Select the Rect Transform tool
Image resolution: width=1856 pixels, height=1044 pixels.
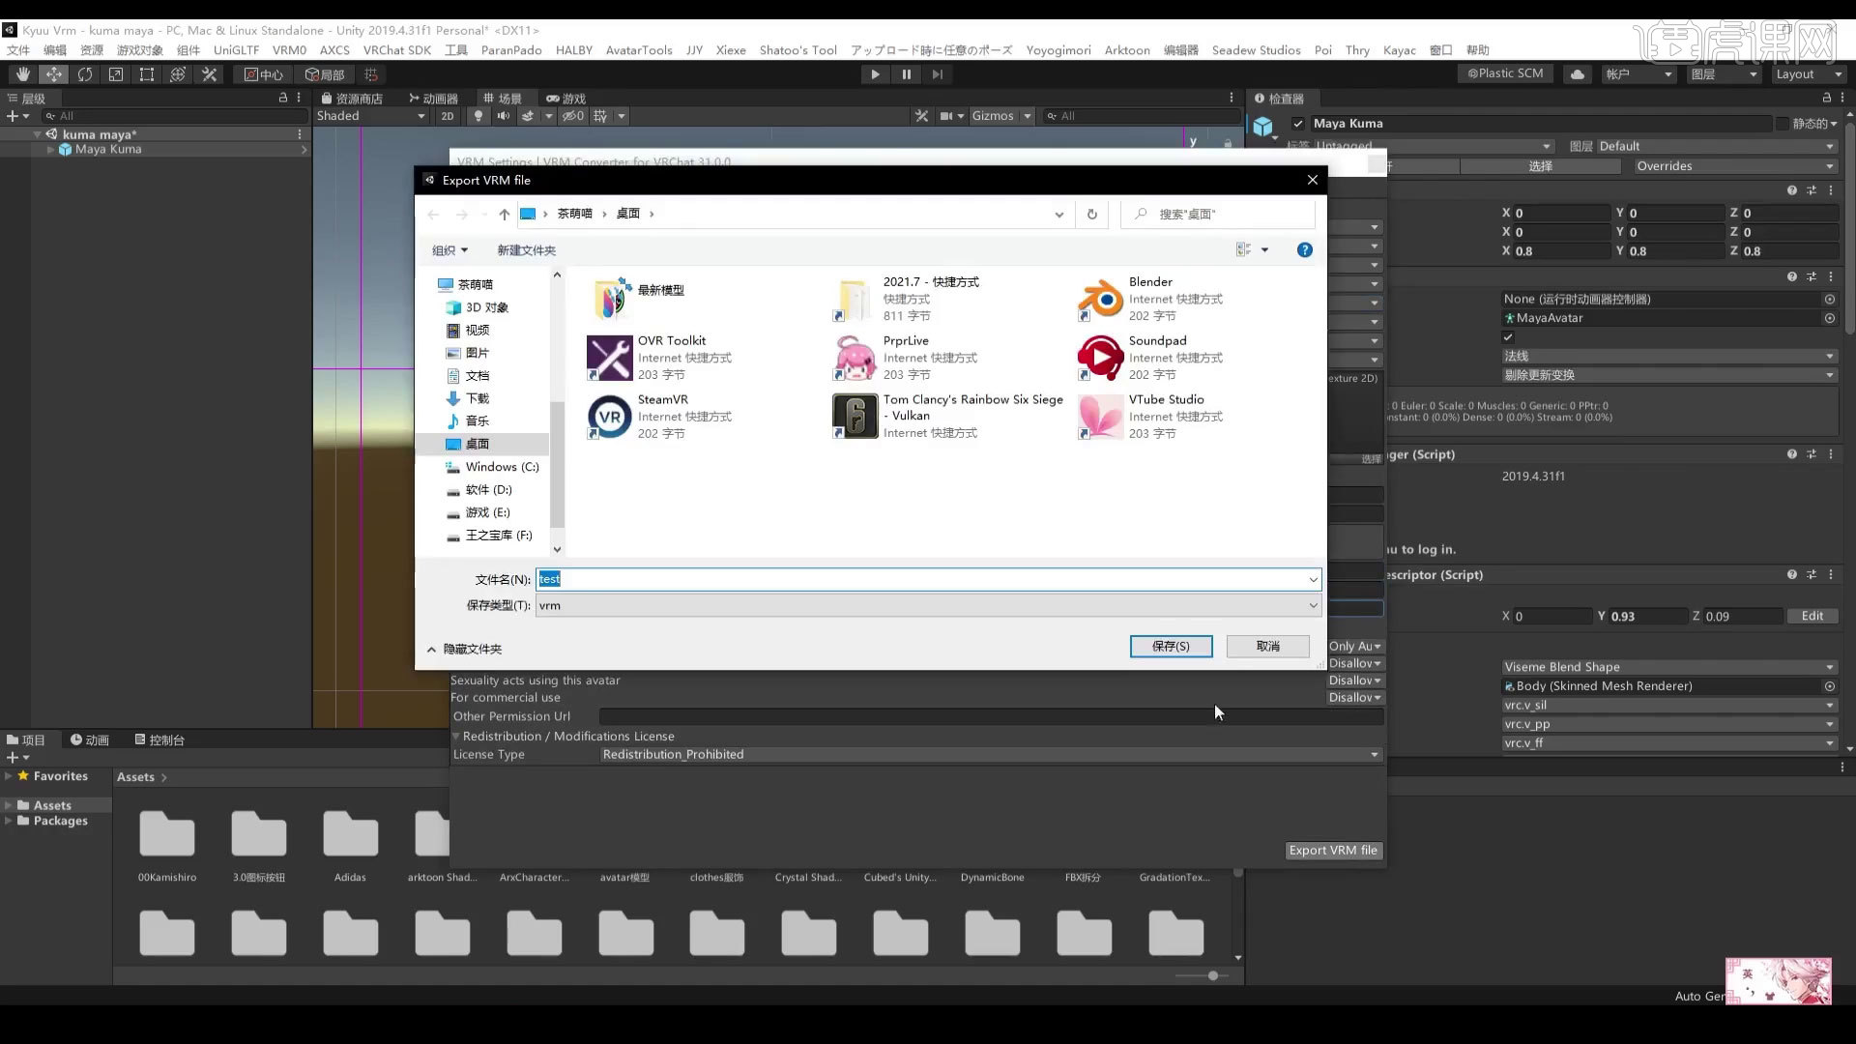(146, 73)
